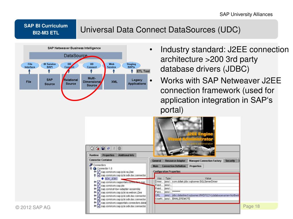Click the Value column header
Viewport: 293px width, 219px height.
coord(205,178)
